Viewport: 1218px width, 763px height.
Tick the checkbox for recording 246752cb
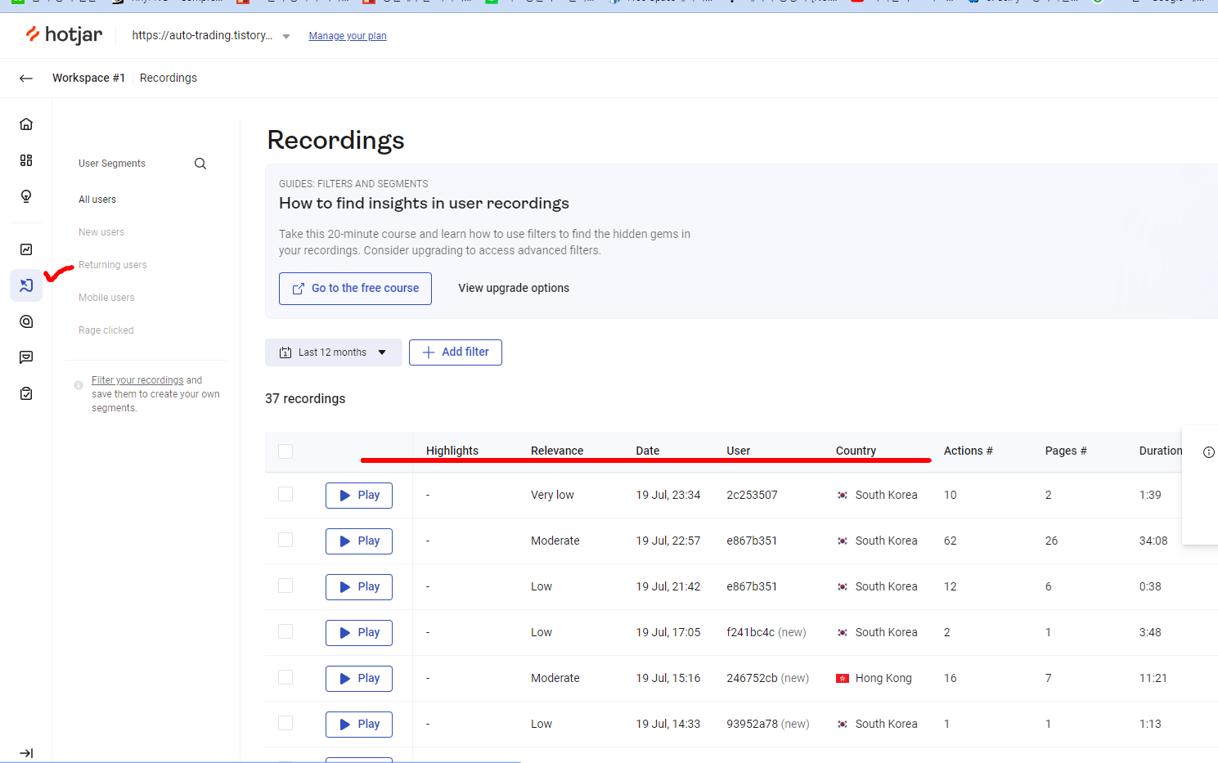285,677
